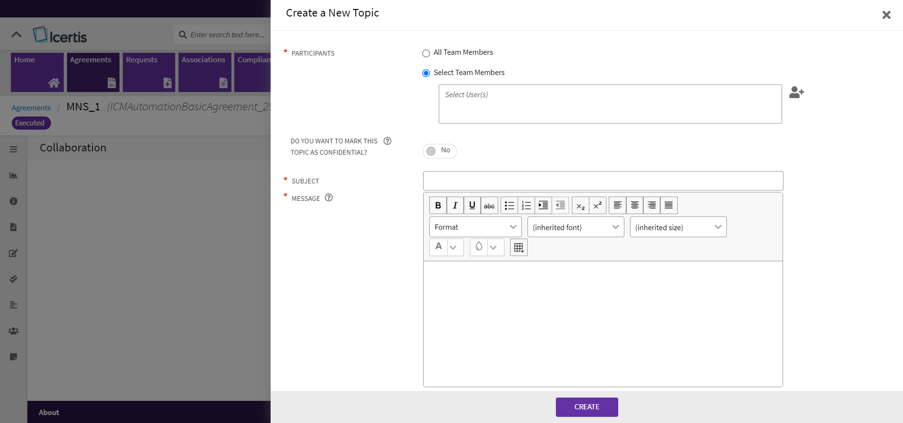Open the Format dropdown
Image resolution: width=903 pixels, height=423 pixels.
coord(475,227)
